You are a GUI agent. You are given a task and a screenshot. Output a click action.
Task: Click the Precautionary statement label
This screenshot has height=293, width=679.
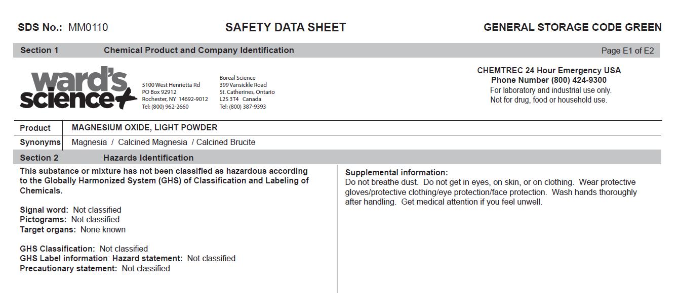68,268
